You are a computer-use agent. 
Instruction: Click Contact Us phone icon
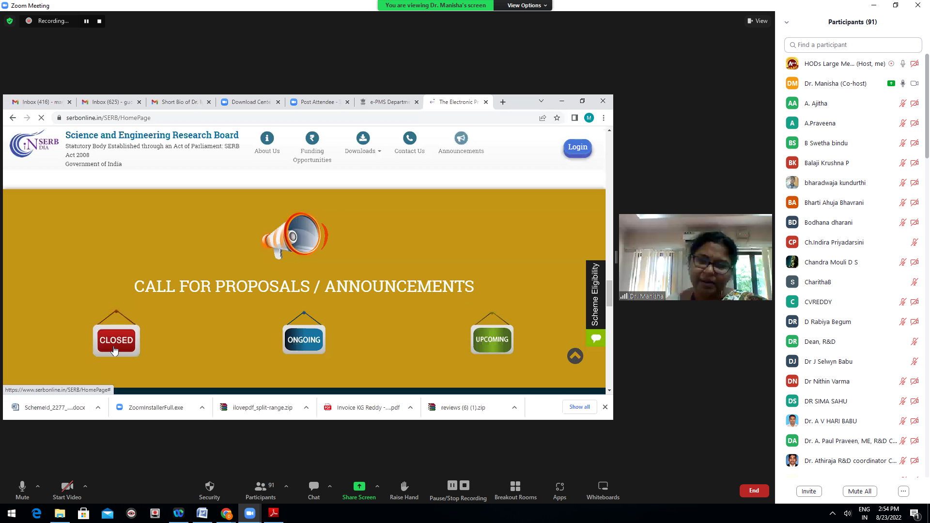(409, 138)
